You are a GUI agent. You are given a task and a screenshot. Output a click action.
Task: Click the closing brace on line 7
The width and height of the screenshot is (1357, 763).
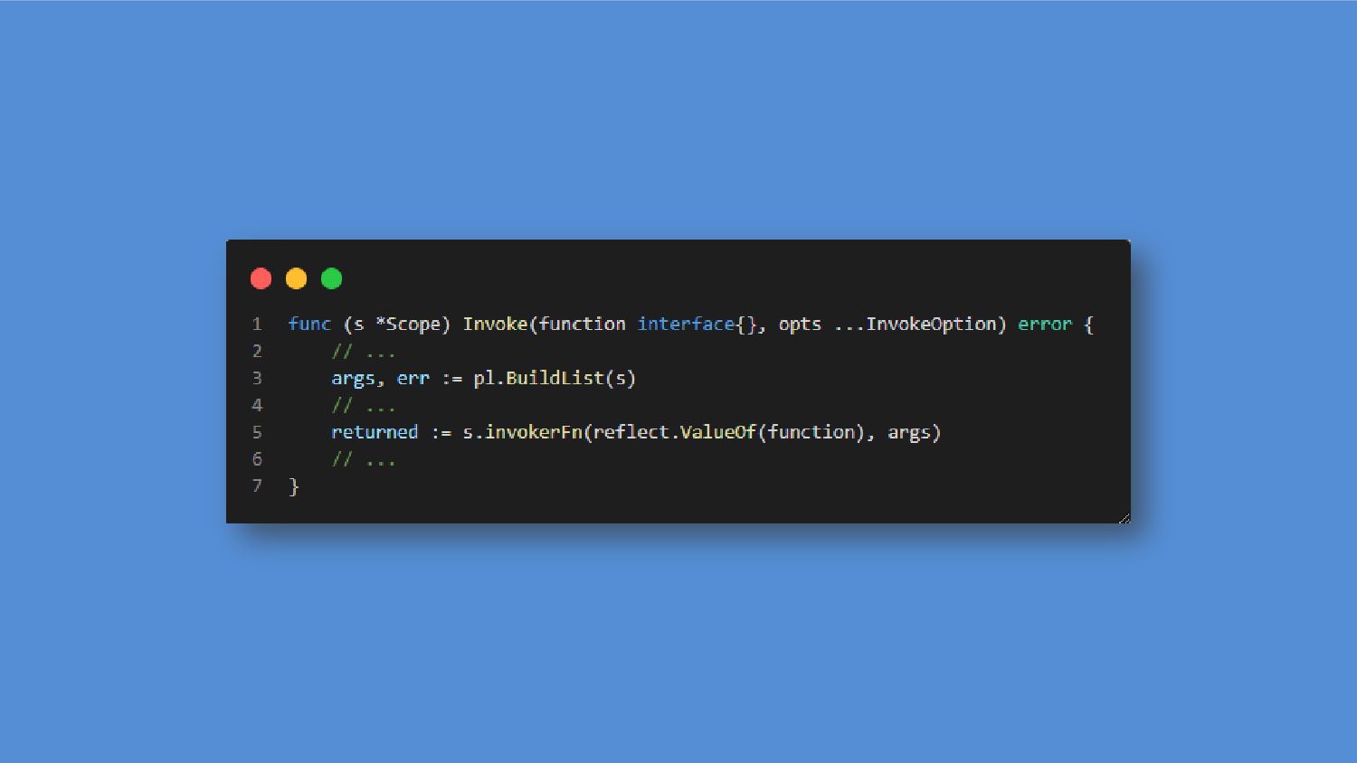point(293,486)
